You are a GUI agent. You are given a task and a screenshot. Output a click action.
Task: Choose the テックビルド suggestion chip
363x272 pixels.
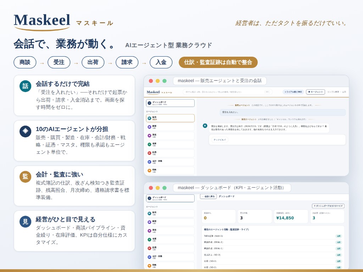[220, 140]
